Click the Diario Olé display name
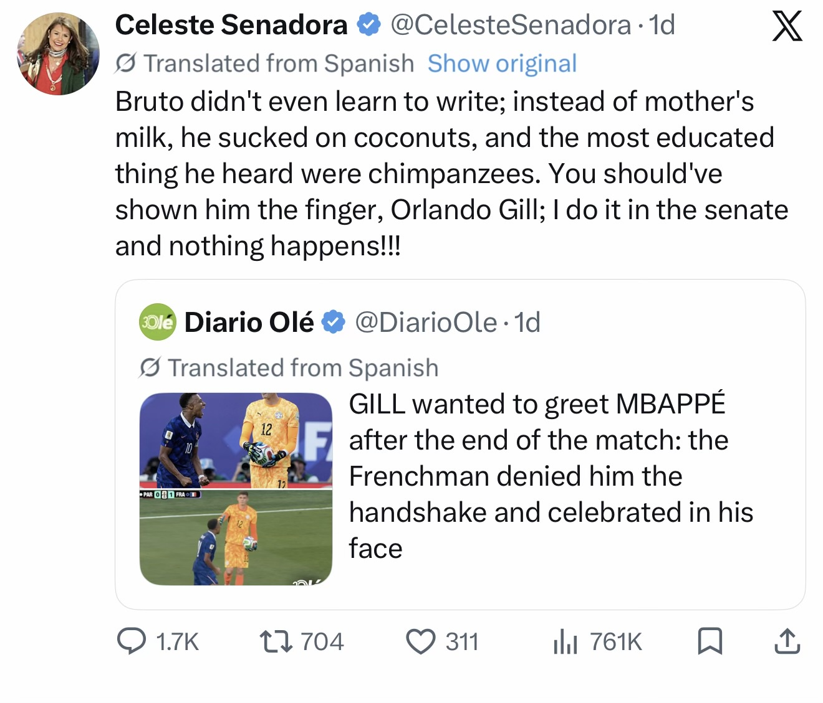Screen dimensions: 823x703 click(x=249, y=322)
